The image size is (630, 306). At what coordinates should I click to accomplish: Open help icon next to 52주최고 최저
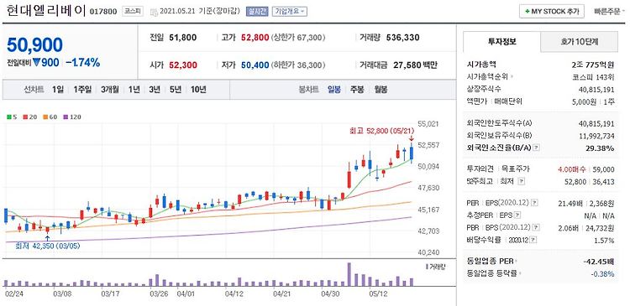(522, 182)
